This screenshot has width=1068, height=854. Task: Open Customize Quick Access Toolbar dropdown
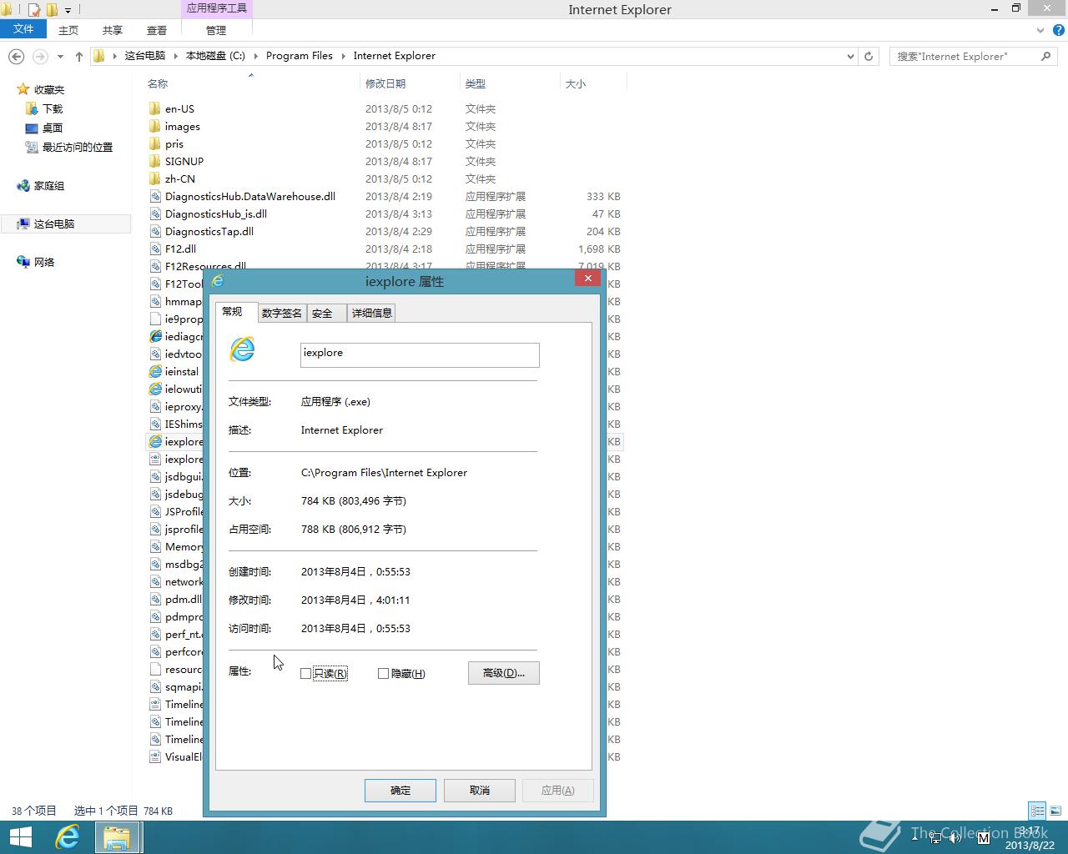pyautogui.click(x=68, y=11)
